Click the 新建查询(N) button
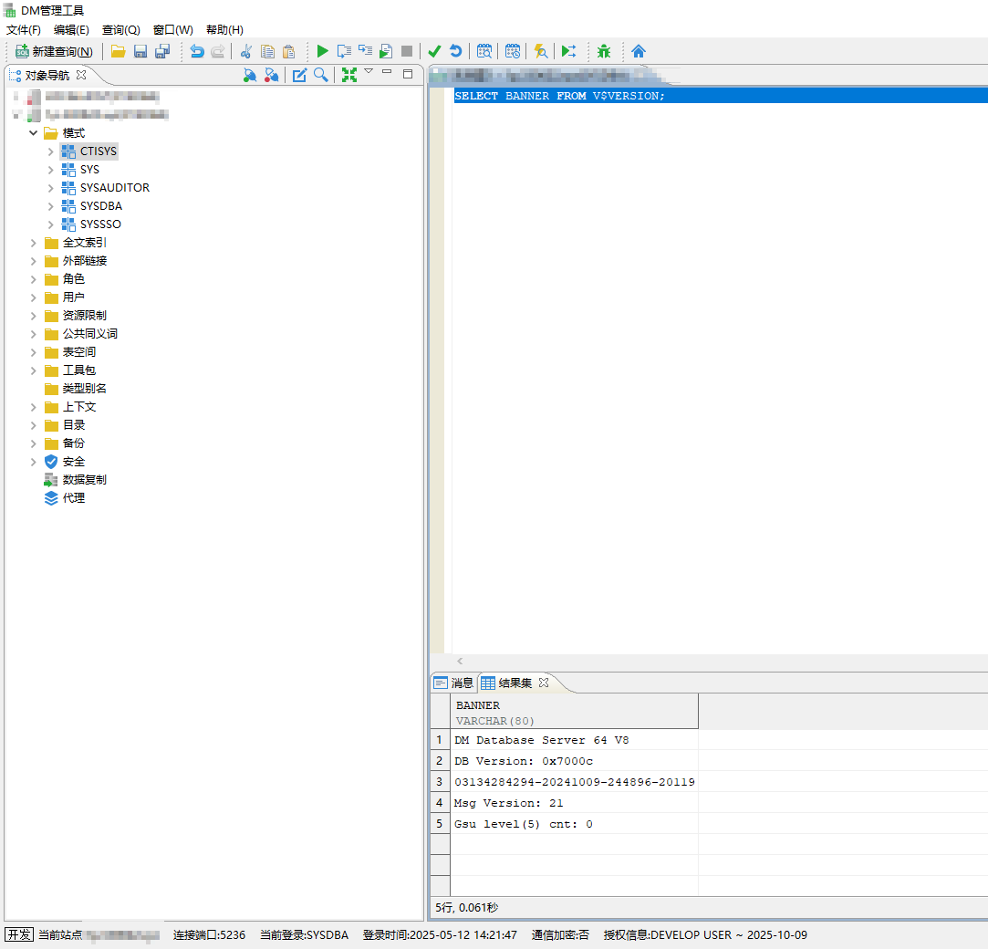The width and height of the screenshot is (988, 949). click(54, 52)
